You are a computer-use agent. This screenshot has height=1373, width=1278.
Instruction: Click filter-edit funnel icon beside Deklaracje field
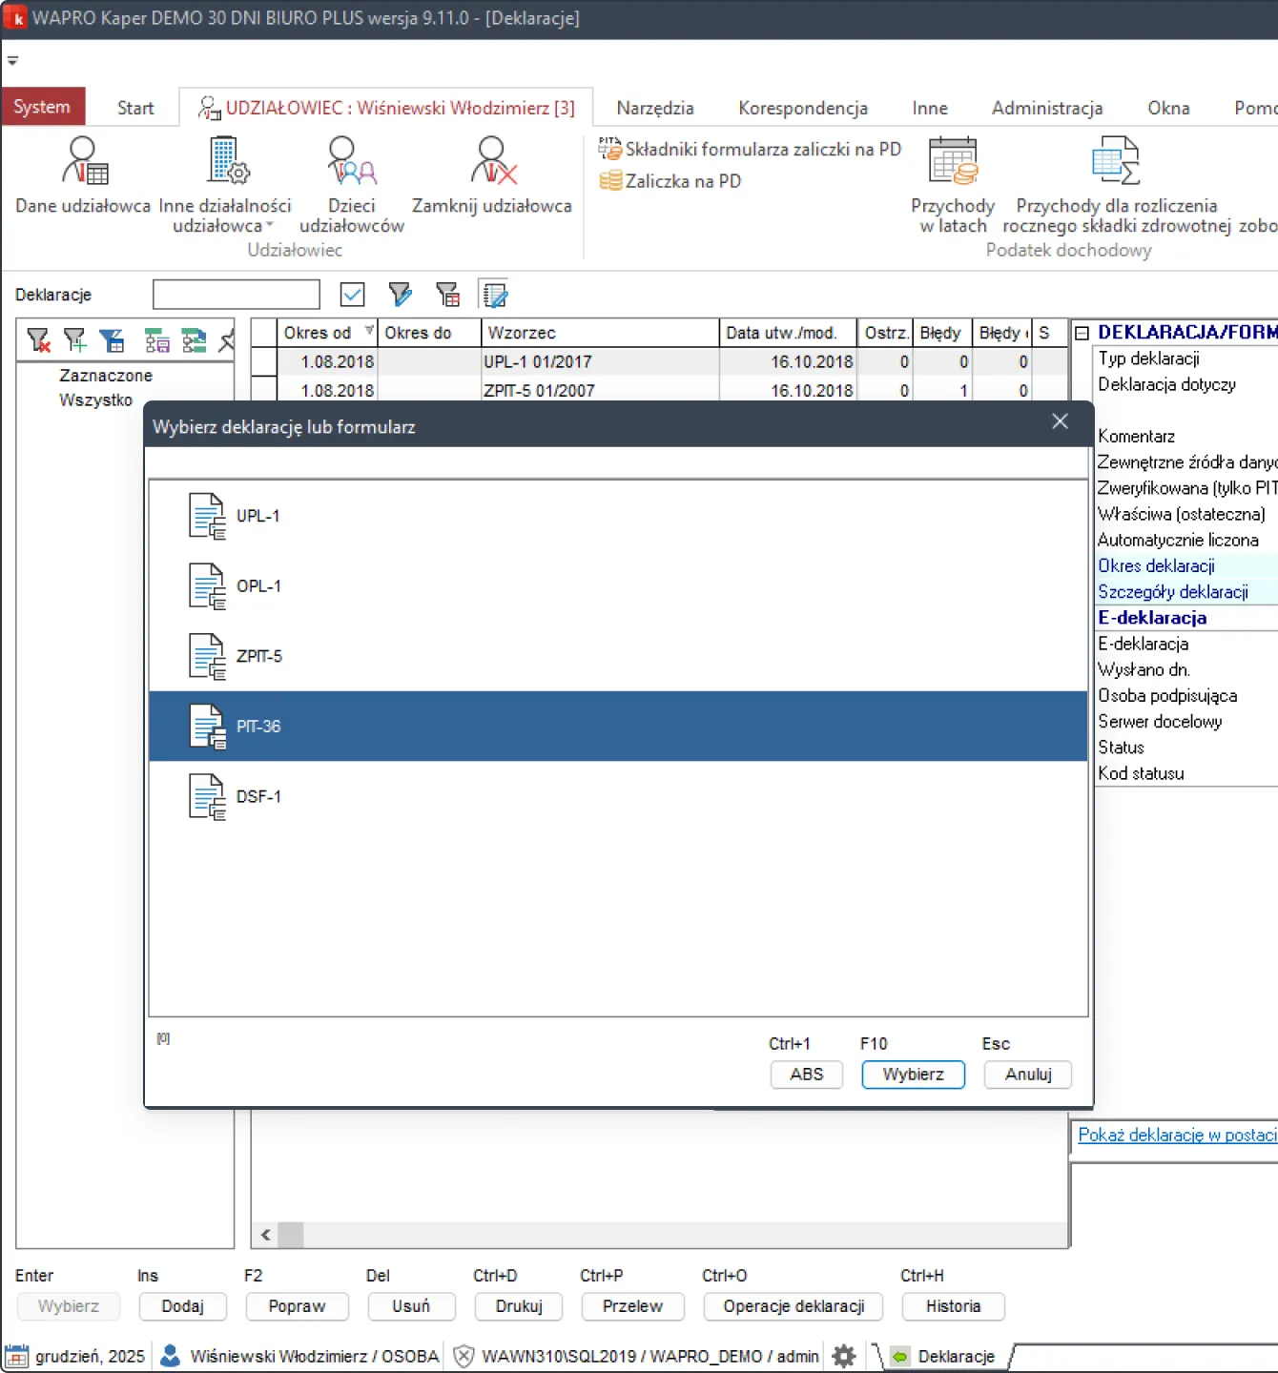(x=401, y=295)
